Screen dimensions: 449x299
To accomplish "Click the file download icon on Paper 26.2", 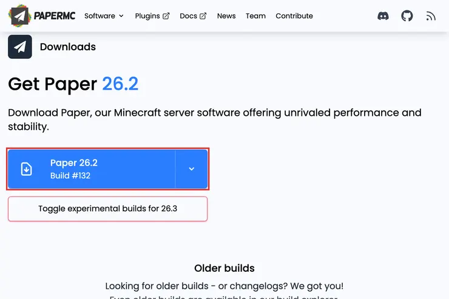I will click(x=26, y=169).
